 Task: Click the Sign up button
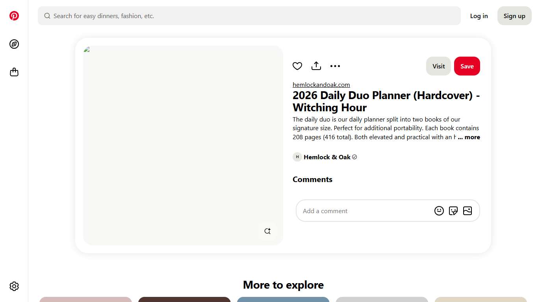tap(514, 16)
